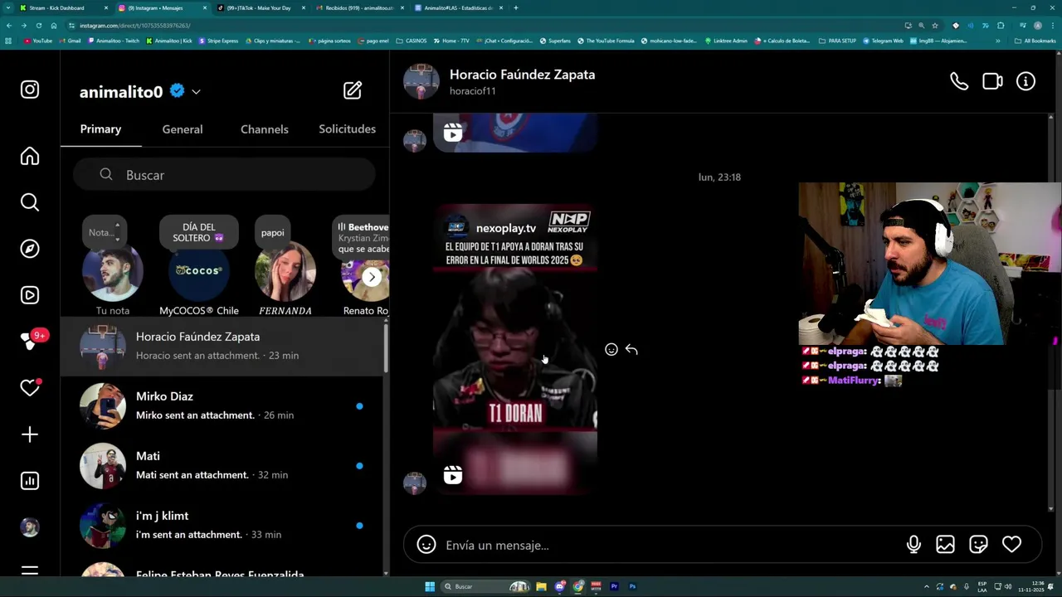Click the Create plus icon
The image size is (1062, 597).
[x=30, y=434]
